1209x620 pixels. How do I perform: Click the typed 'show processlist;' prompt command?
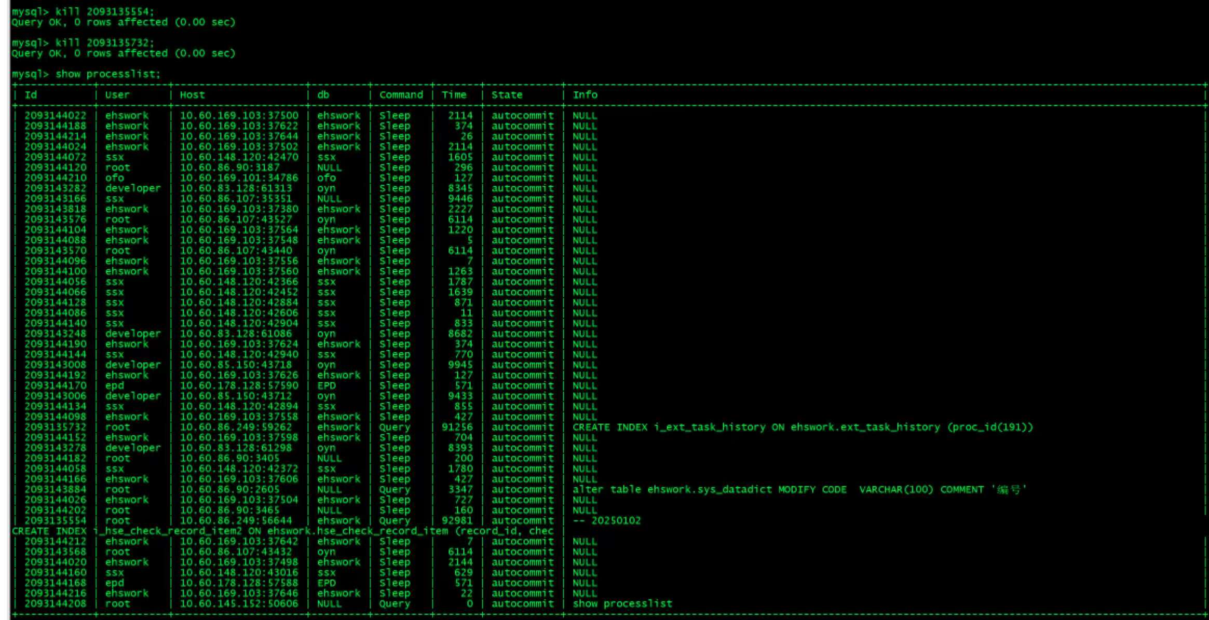point(107,74)
